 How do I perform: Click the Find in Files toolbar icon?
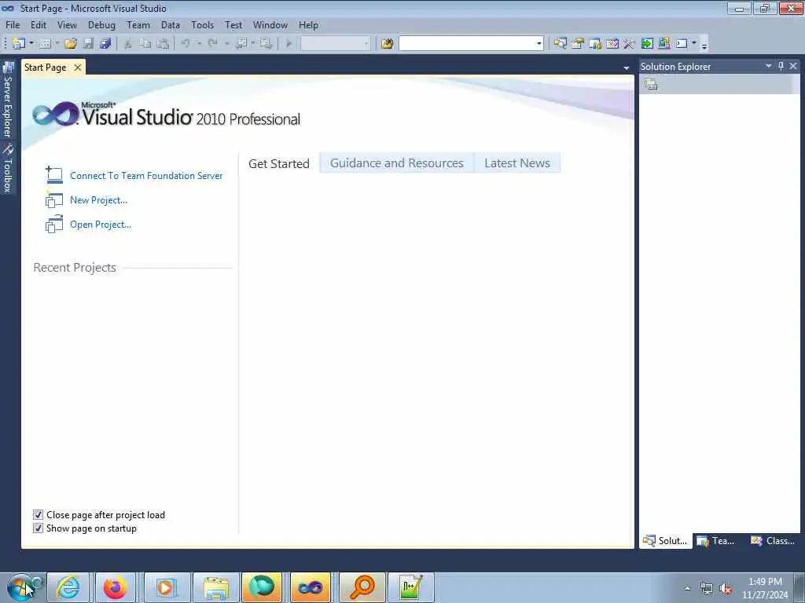(x=388, y=44)
